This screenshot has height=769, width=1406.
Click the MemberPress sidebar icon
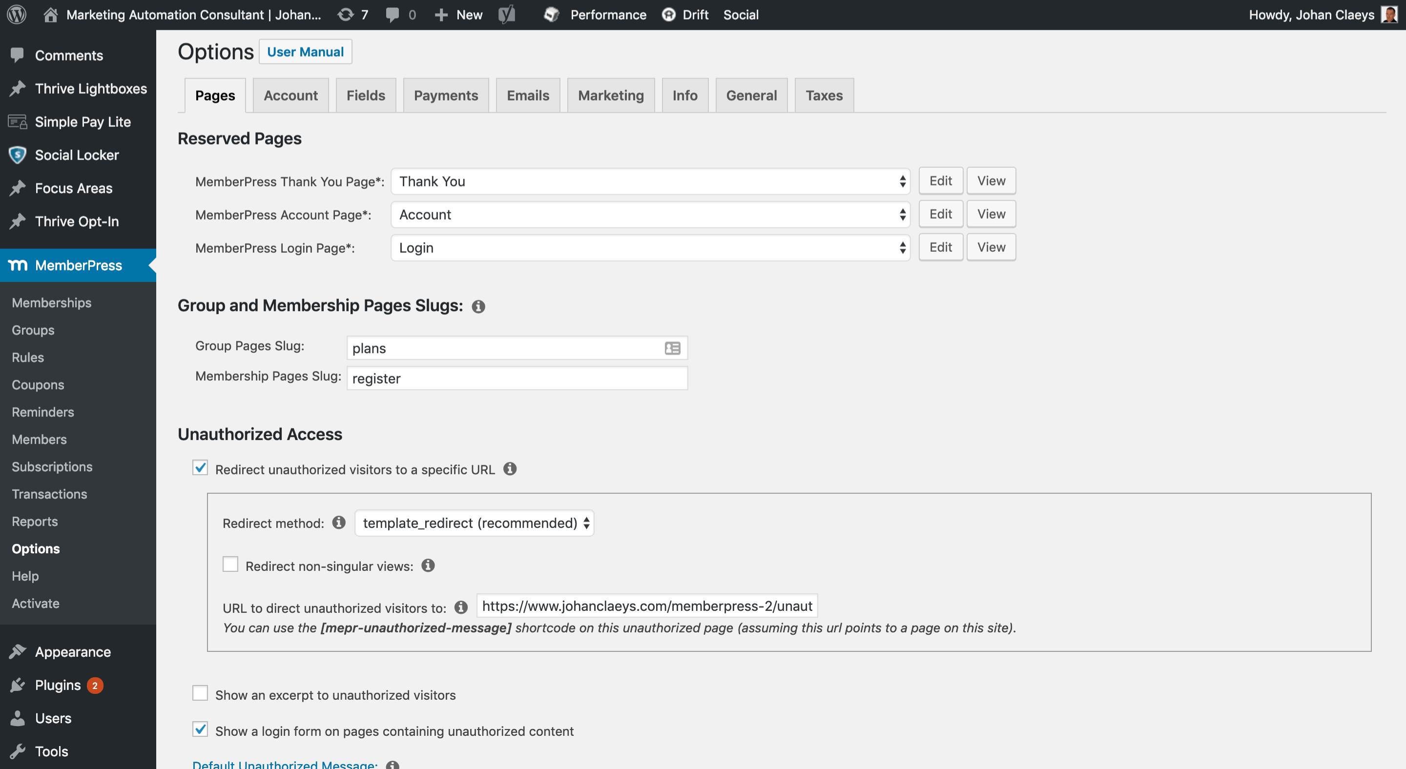[x=18, y=264]
